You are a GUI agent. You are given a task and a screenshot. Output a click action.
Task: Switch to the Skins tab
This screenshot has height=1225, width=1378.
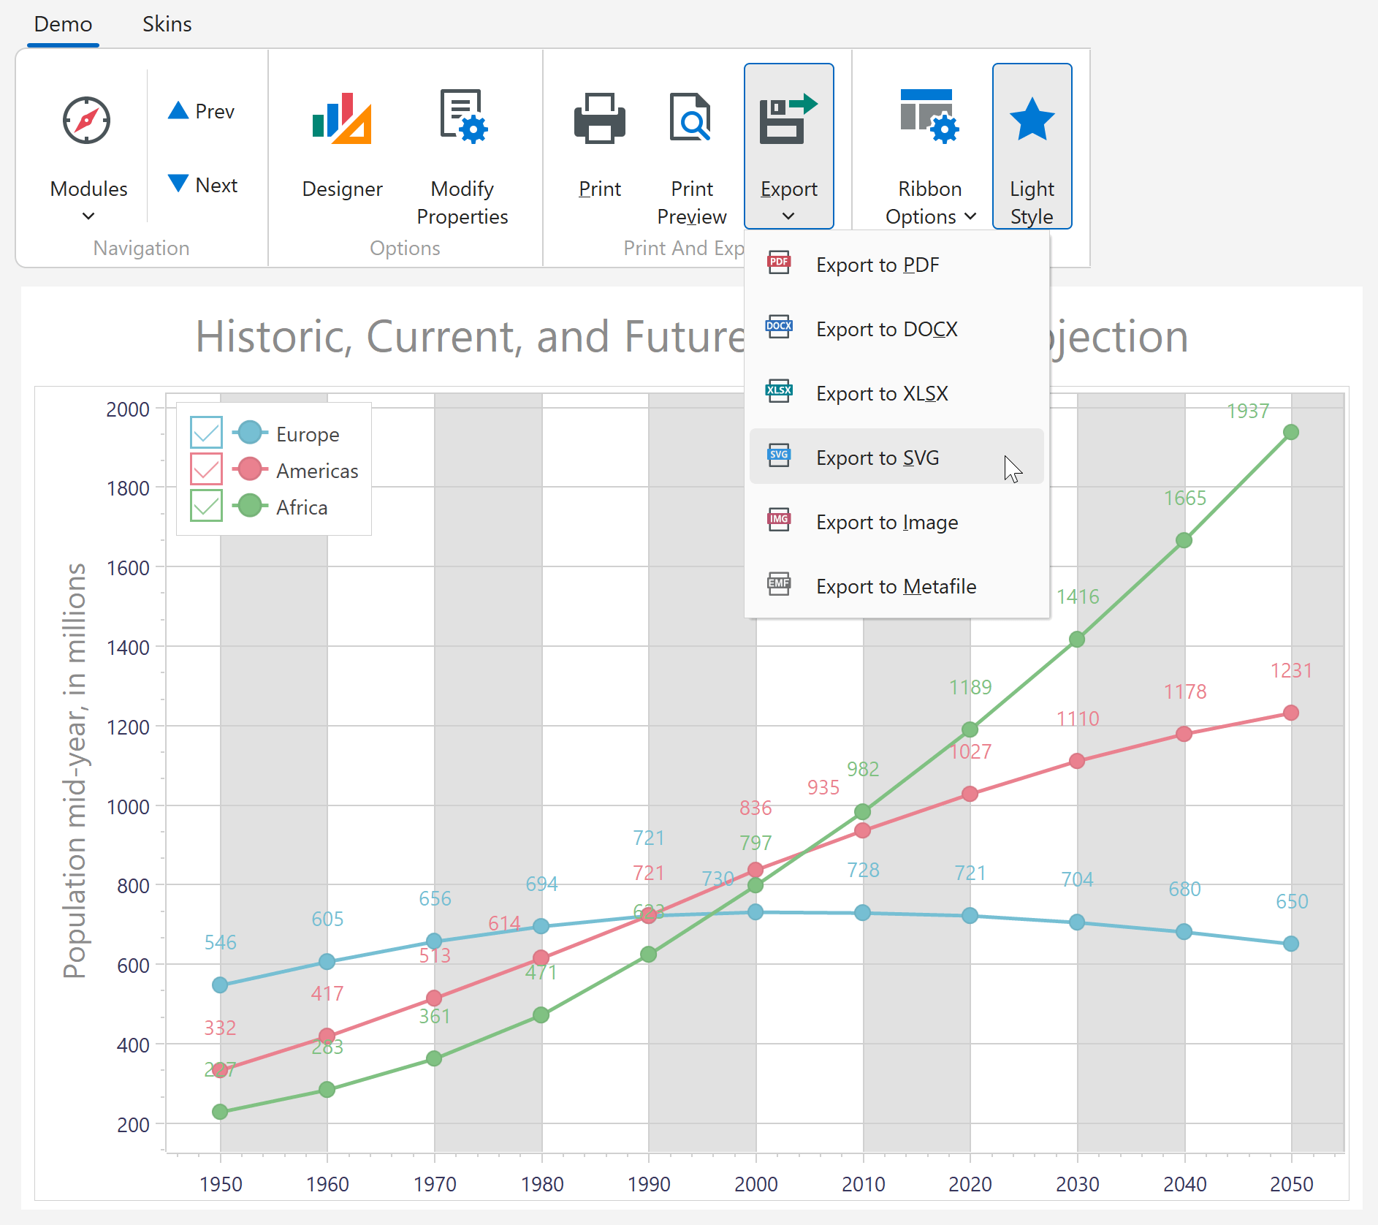pos(167,24)
